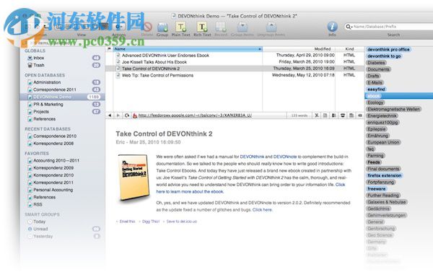Select the 'devonthink pro office' tag

point(388,50)
